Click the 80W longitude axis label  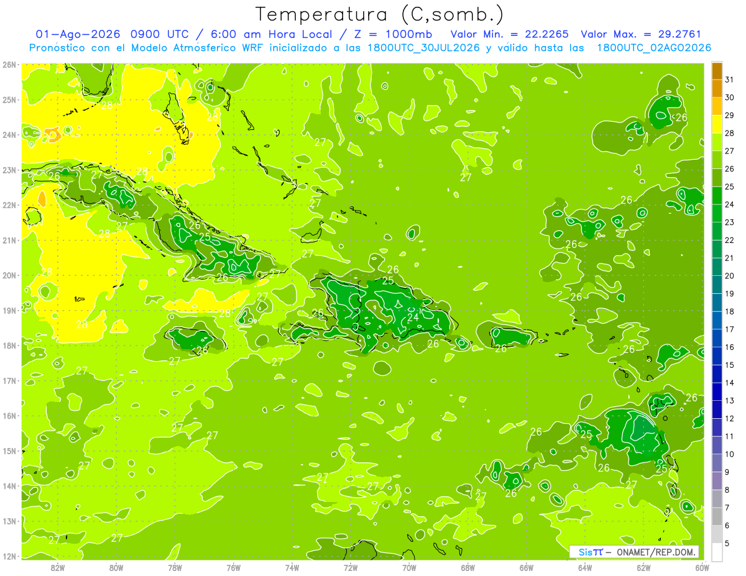pyautogui.click(x=116, y=567)
